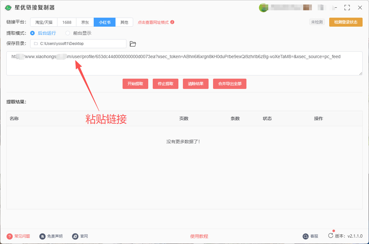Switch to 小红书 platform tab
The height and width of the screenshot is (244, 369).
[x=105, y=22]
